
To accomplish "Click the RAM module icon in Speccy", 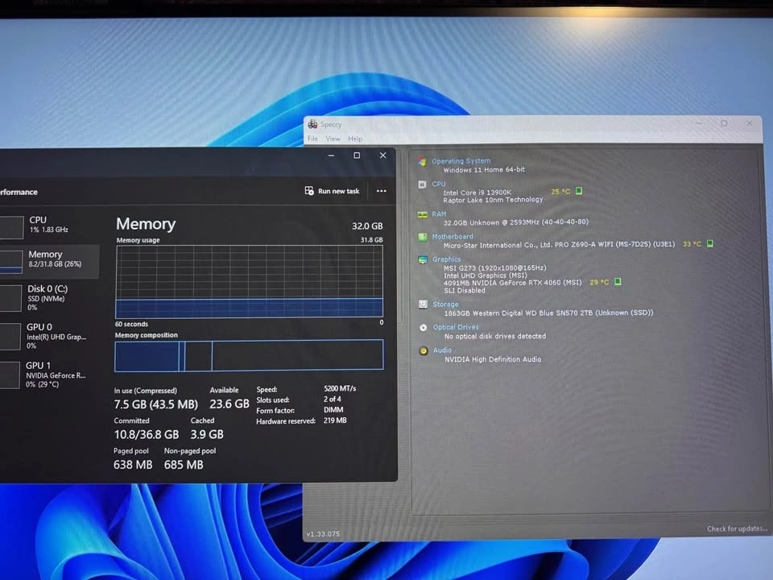I will tap(423, 215).
